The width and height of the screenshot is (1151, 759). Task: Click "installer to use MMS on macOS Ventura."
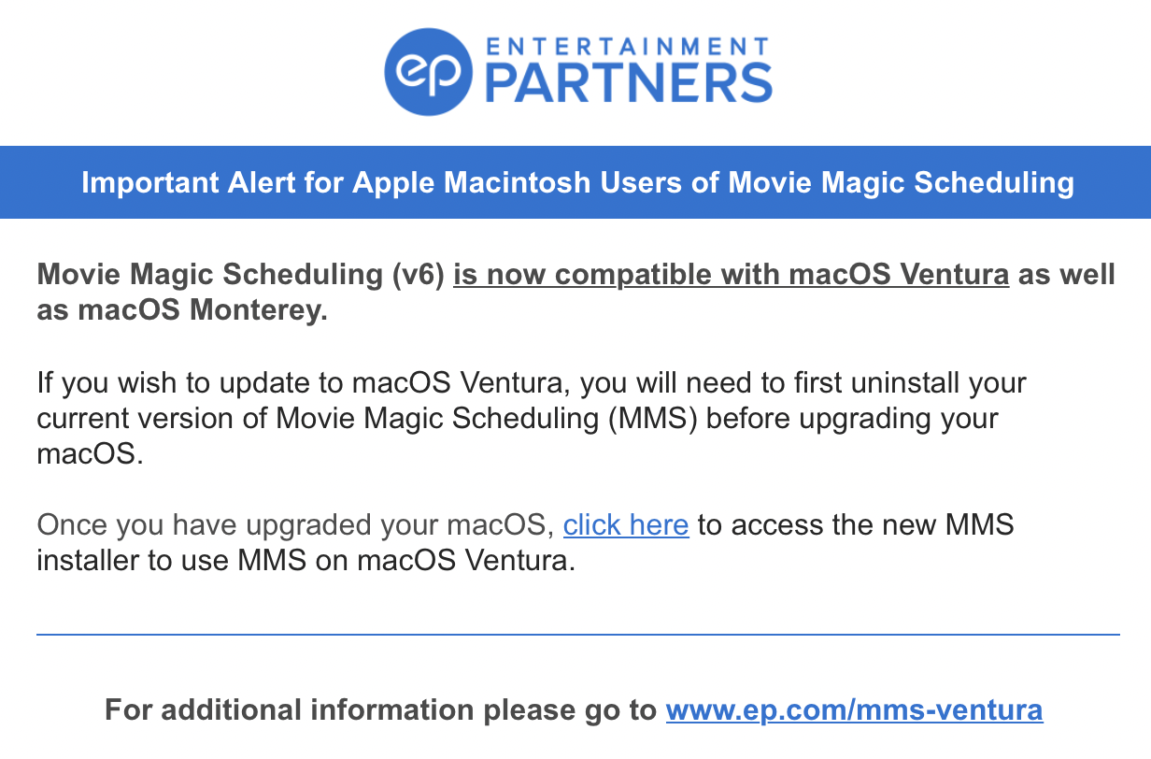point(303,561)
